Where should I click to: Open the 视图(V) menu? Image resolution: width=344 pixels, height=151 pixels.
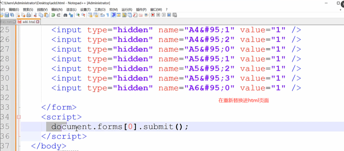point(42,10)
